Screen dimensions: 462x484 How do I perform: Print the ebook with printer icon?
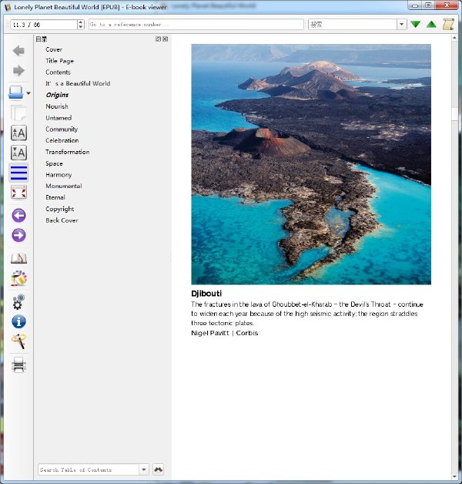[18, 365]
